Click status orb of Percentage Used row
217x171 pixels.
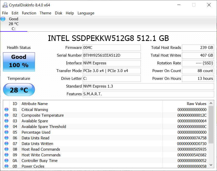[x=6, y=132]
